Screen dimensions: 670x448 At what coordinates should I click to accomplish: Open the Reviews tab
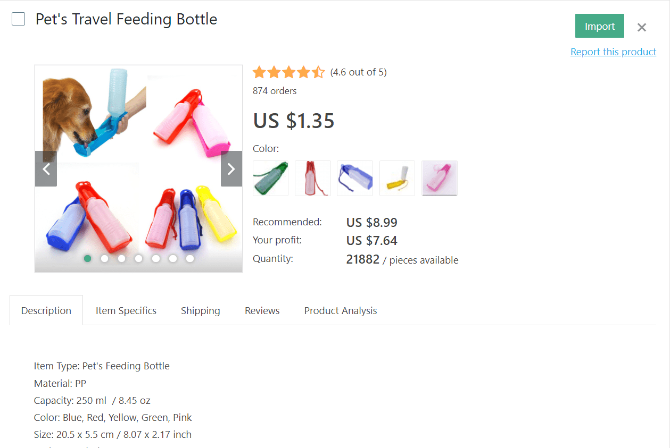pyautogui.click(x=262, y=310)
